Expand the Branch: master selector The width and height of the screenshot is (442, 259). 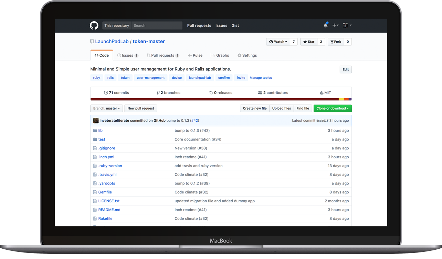pyautogui.click(x=106, y=109)
